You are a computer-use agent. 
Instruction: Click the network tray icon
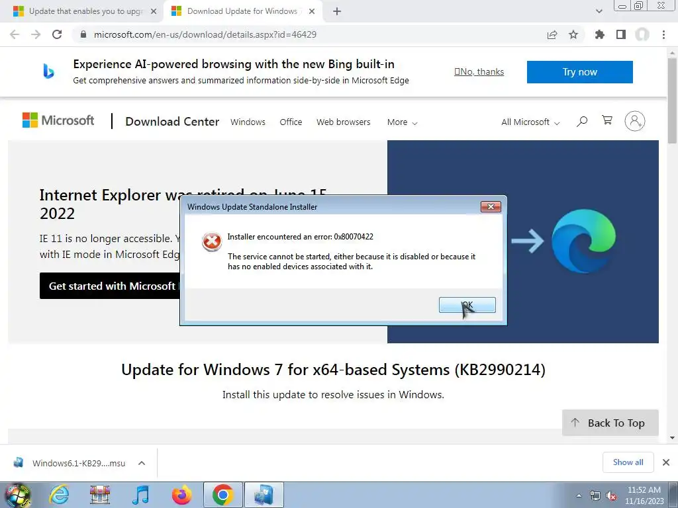(595, 495)
